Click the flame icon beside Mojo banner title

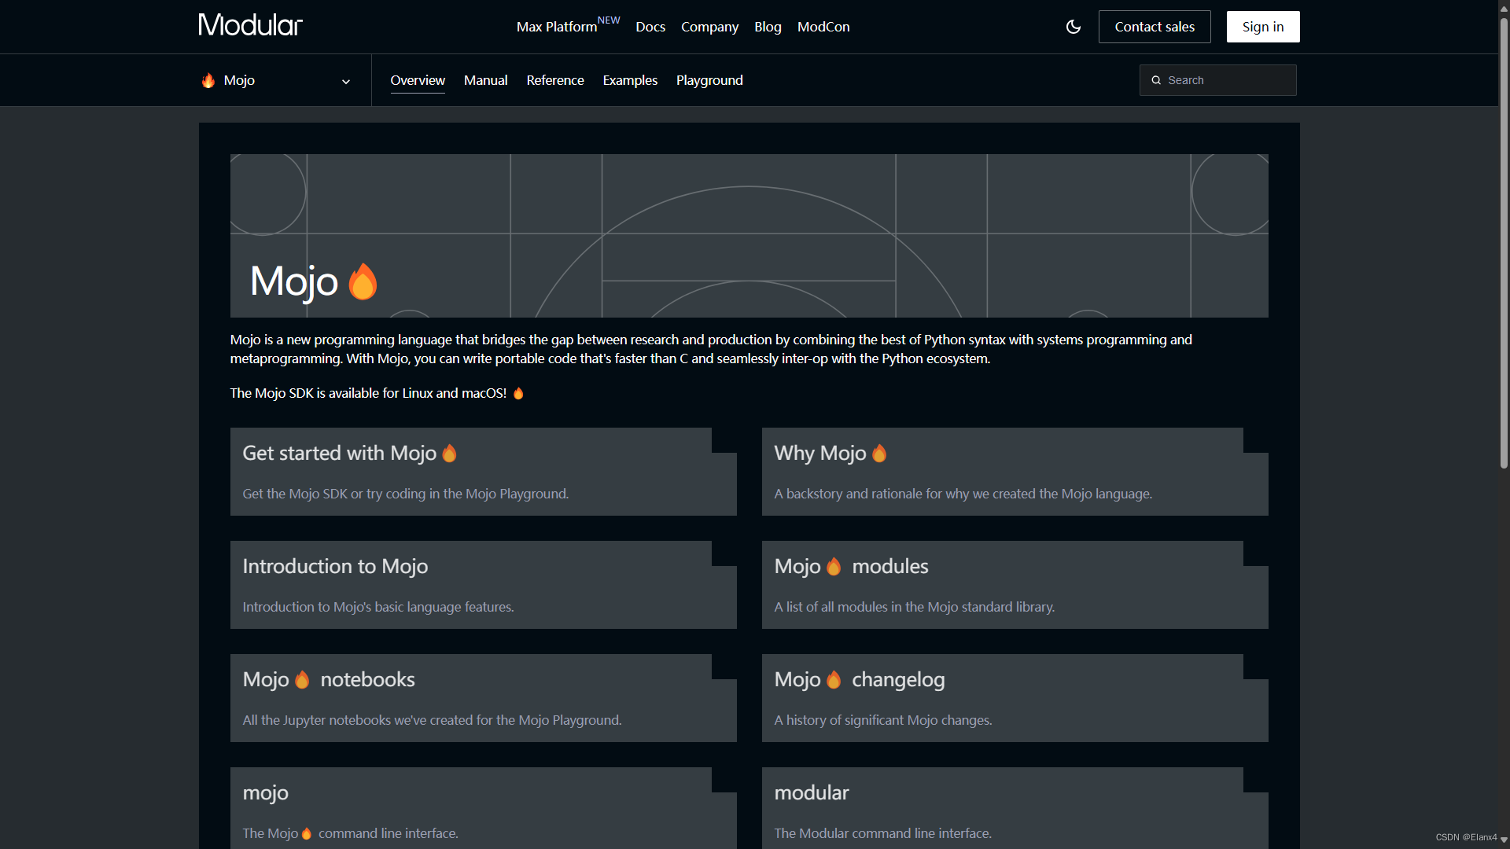pos(363,281)
